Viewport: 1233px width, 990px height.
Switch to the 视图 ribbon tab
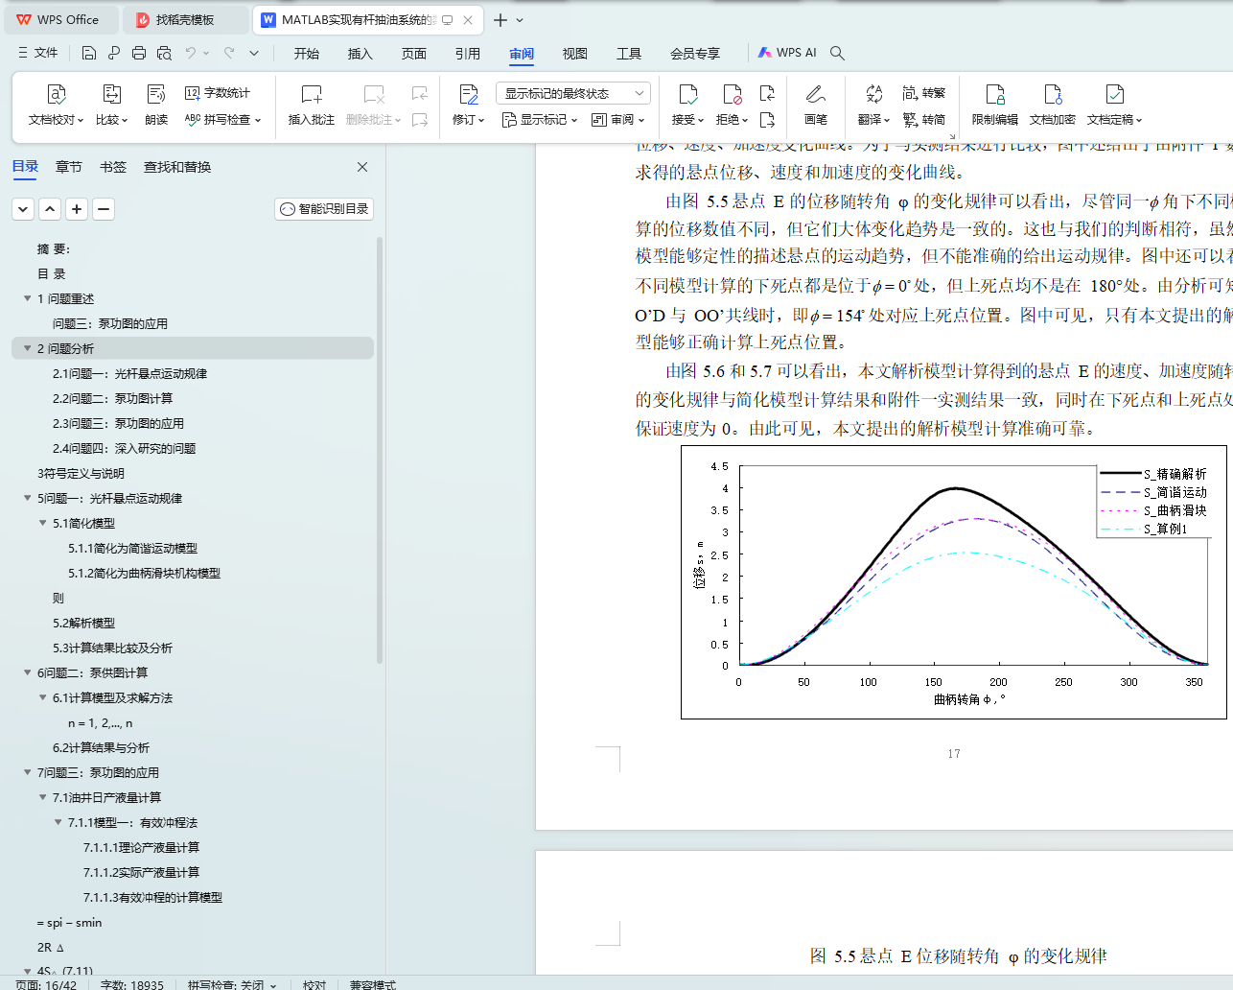pyautogui.click(x=575, y=54)
